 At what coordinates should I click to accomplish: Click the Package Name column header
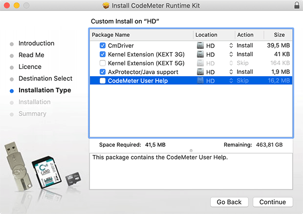142,35
